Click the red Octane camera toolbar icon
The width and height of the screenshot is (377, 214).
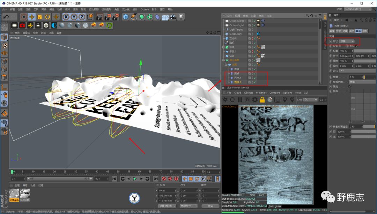point(22,25)
